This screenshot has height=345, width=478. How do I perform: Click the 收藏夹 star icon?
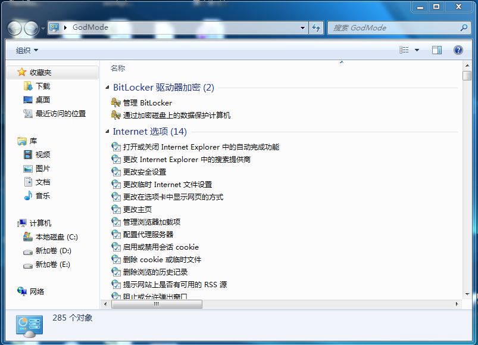click(21, 72)
